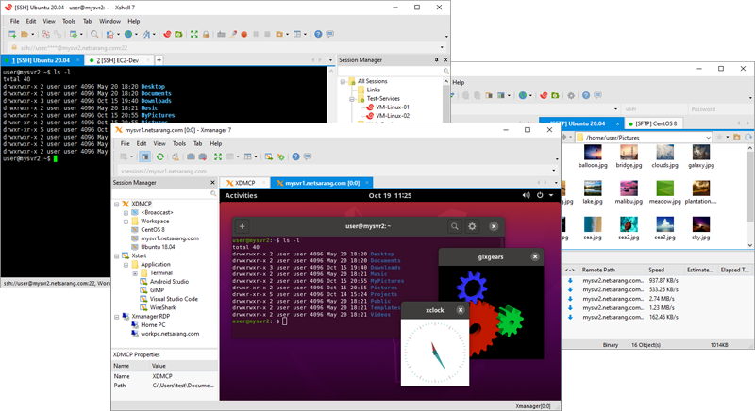Open Help icon in Xftp toolbar
The height and width of the screenshot is (411, 755).
[x=586, y=95]
